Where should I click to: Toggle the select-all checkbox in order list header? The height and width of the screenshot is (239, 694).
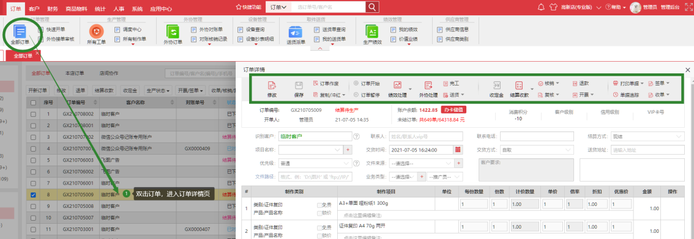point(33,103)
